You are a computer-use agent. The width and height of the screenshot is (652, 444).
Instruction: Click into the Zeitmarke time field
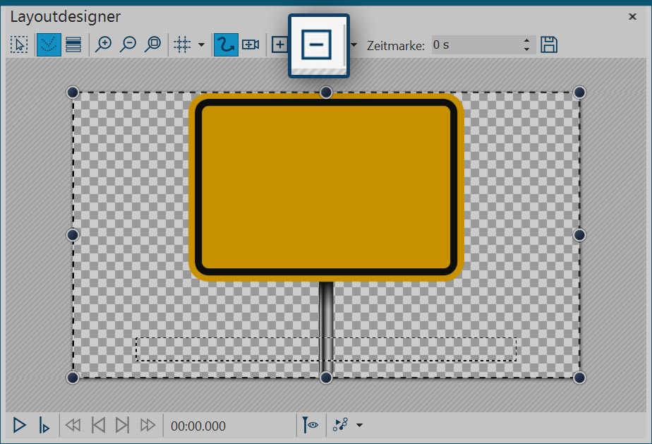click(x=473, y=45)
